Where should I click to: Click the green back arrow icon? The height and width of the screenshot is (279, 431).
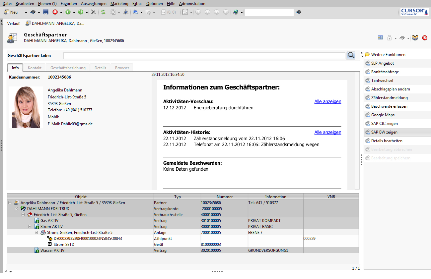coord(68,12)
